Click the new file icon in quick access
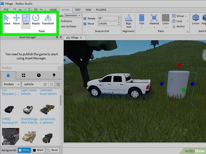206x154 pixels. [15, 10]
